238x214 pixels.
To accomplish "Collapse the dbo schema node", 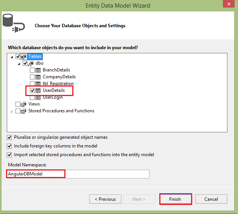I will (19, 64).
